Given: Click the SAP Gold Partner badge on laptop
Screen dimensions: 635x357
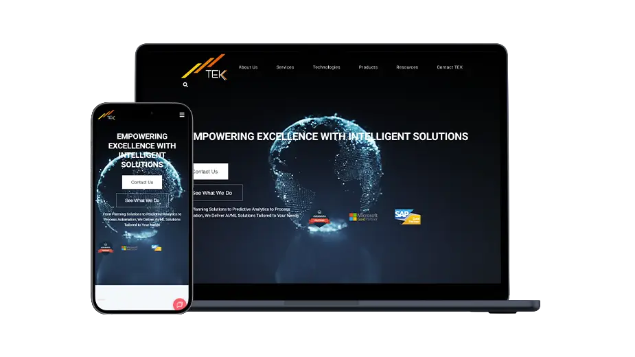Looking at the screenshot, I should pos(407,217).
